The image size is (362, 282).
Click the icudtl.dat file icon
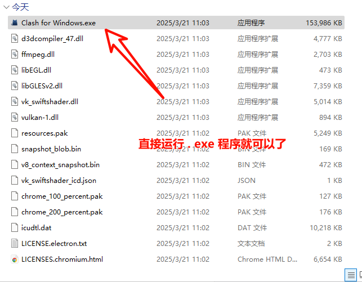tap(15, 228)
